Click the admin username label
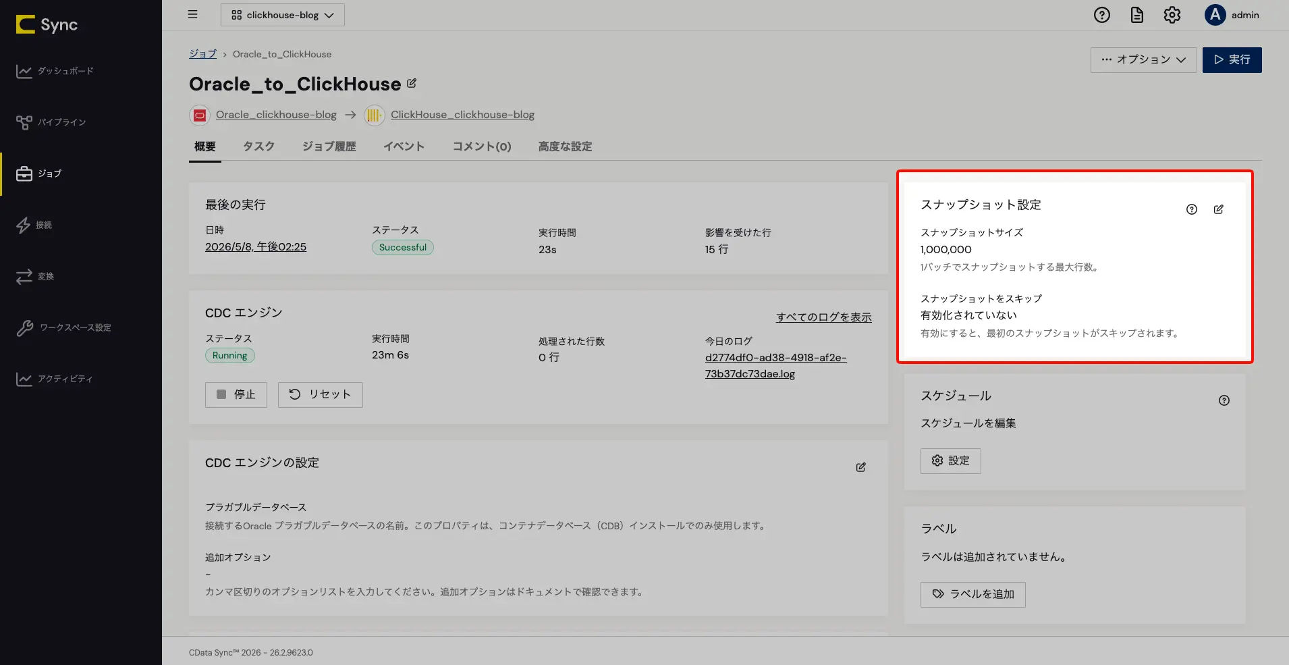The width and height of the screenshot is (1289, 665). pos(1245,15)
